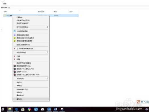Click the 文件夹 type cell of selected row

pyautogui.click(x=56, y=16)
